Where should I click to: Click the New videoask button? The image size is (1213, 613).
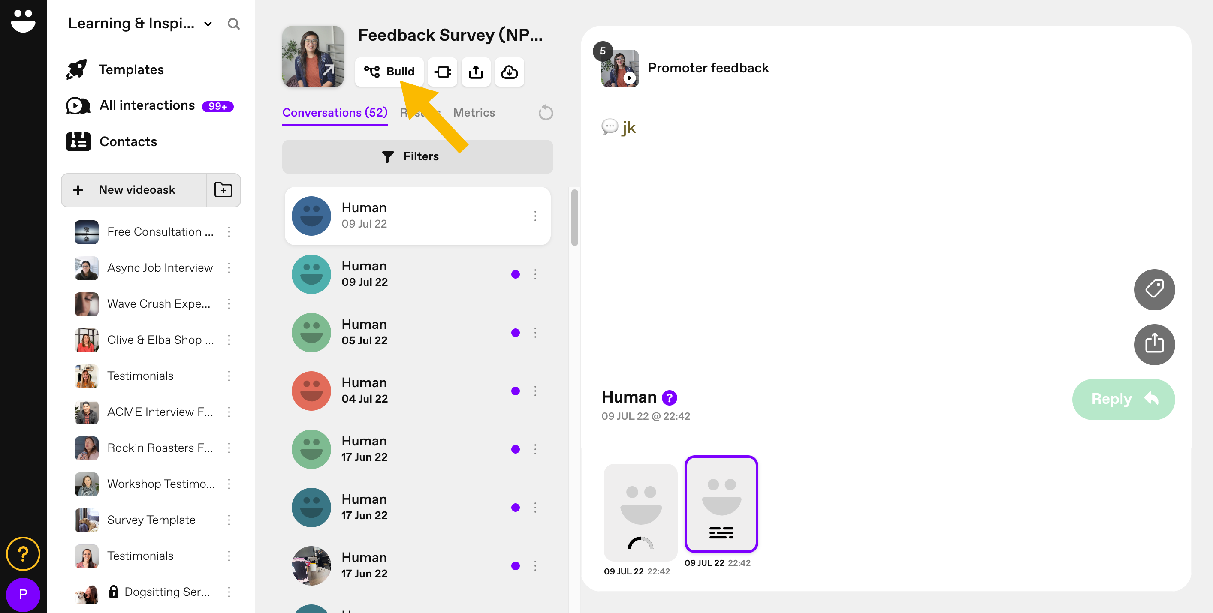pyautogui.click(x=134, y=190)
